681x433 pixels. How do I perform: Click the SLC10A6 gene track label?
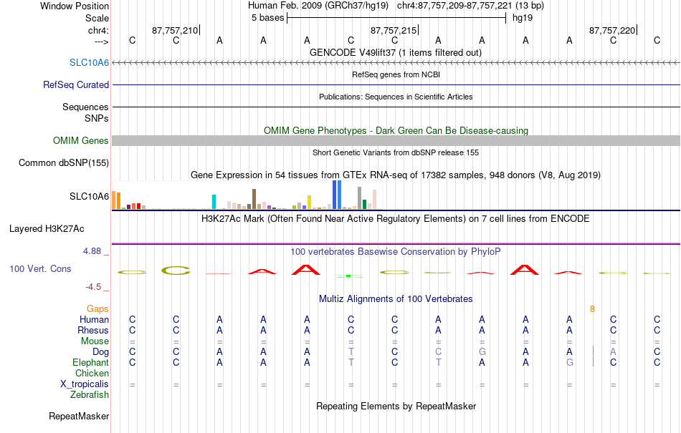pyautogui.click(x=89, y=62)
